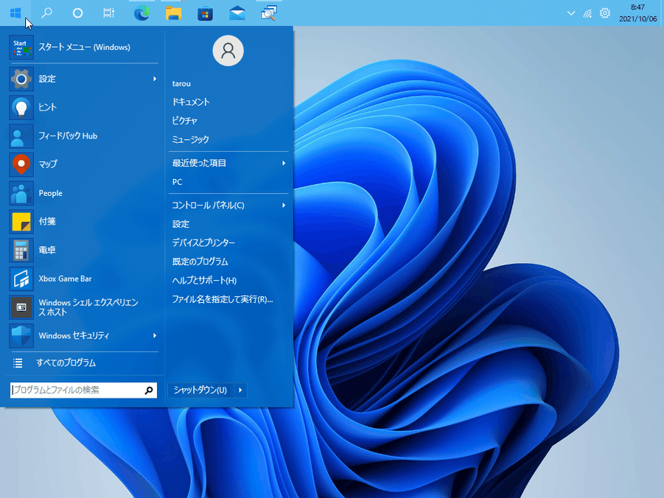Open the window-search app icon on taskbar
The width and height of the screenshot is (664, 498).
(269, 13)
